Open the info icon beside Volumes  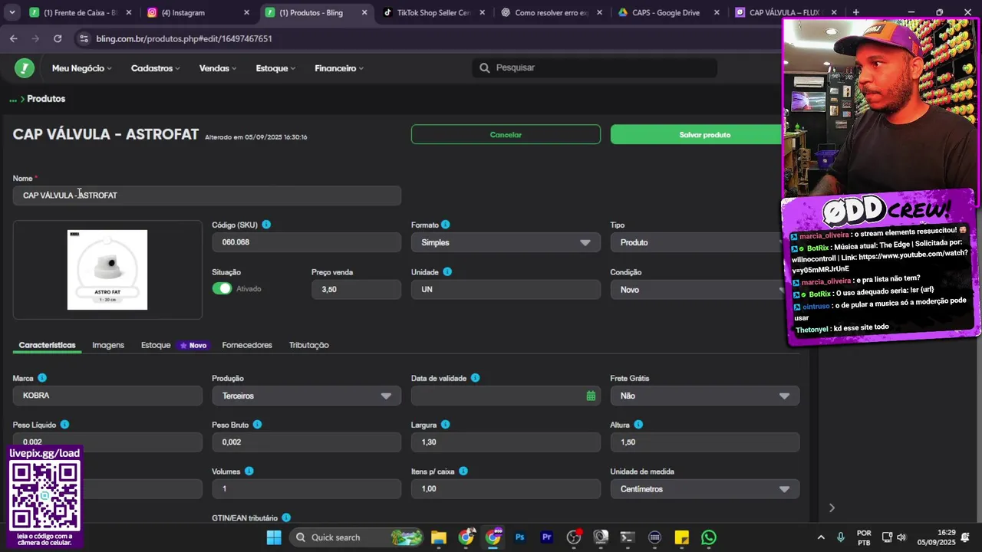[x=249, y=472]
